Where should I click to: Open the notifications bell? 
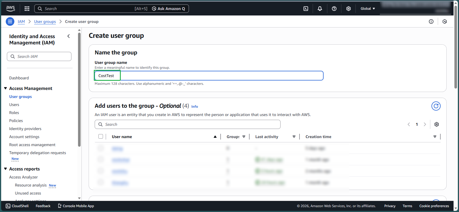(320, 9)
